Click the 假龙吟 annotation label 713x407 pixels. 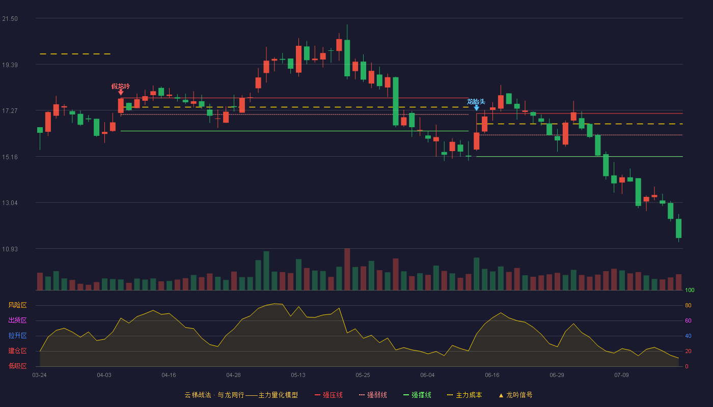point(121,86)
